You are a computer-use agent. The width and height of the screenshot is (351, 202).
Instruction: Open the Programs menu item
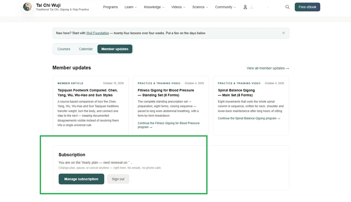click(x=111, y=7)
